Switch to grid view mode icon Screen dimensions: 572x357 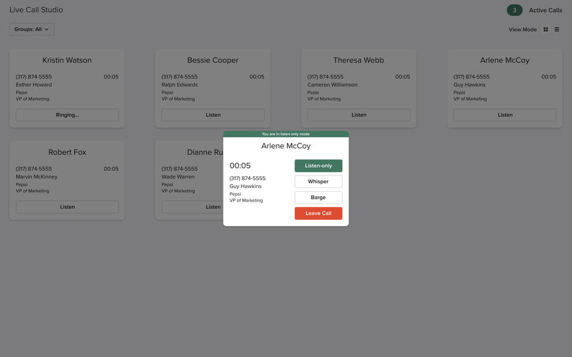[x=545, y=29]
